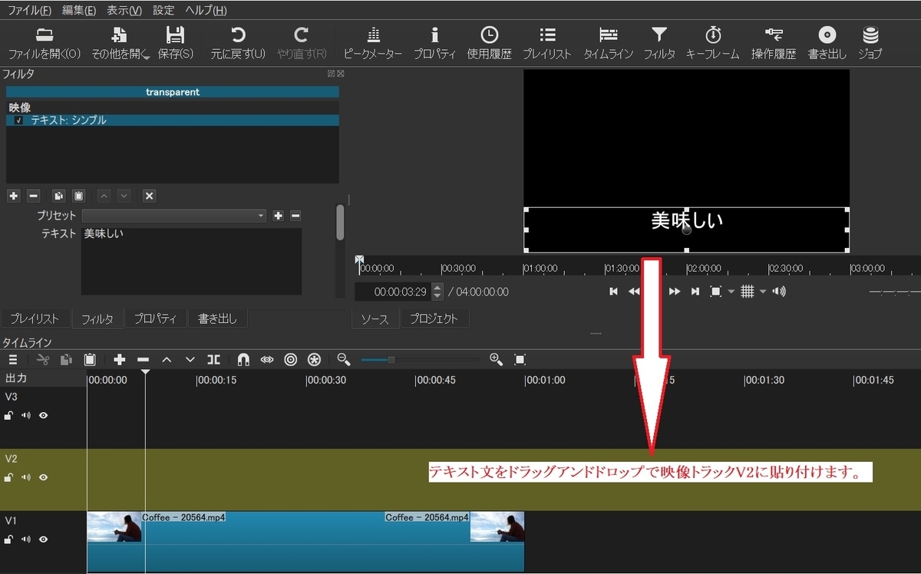Save preset with plus next to プリセット
The image size is (921, 574).
tap(279, 216)
